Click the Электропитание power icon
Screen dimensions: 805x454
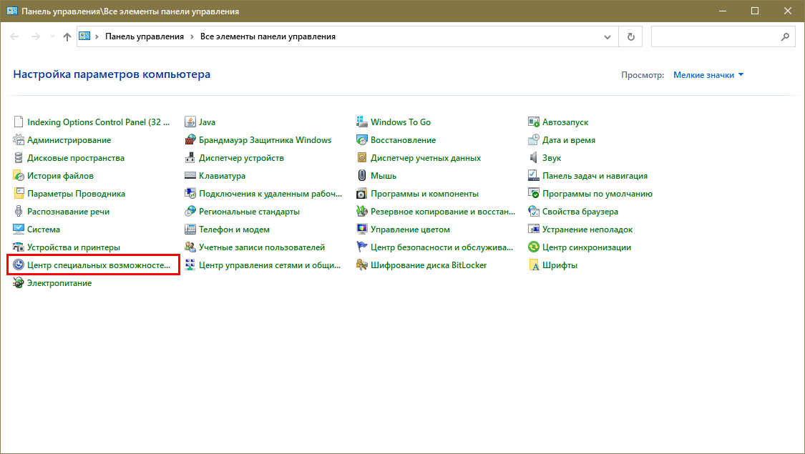[x=19, y=283]
